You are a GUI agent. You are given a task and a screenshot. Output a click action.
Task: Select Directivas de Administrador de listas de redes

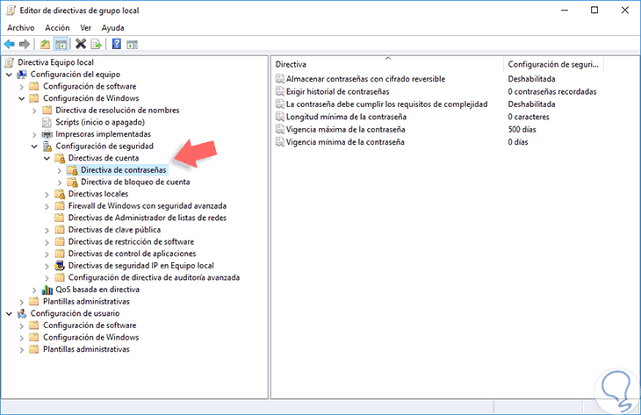point(148,218)
